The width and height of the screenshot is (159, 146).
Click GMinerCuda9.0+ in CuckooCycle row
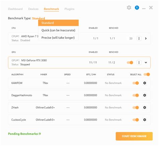(x=45, y=120)
